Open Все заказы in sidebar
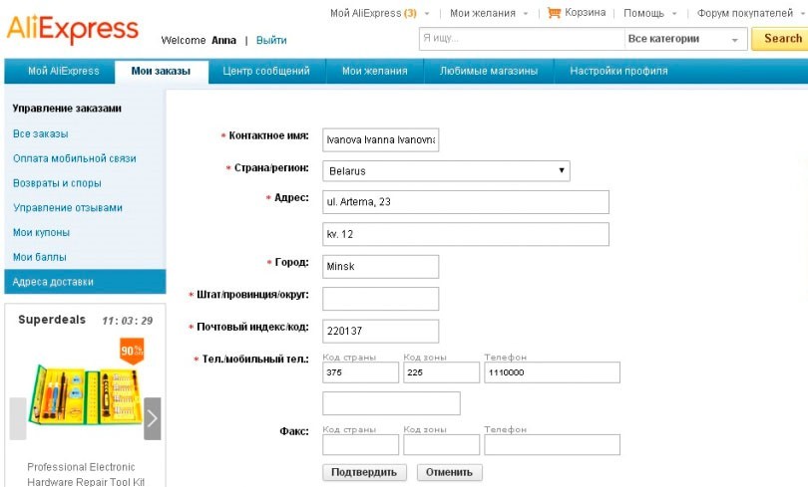Screen dimensions: 808x487 40,133
